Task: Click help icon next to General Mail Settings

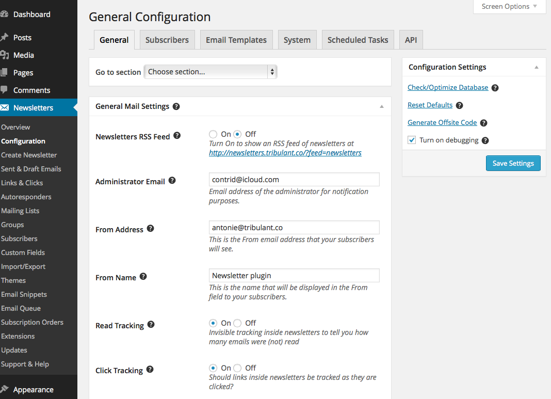Action: tap(176, 106)
